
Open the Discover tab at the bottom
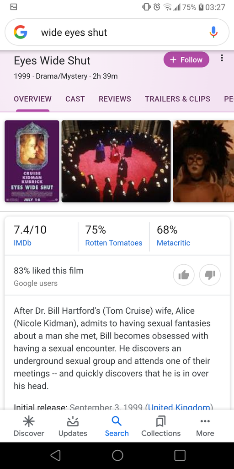(x=29, y=426)
